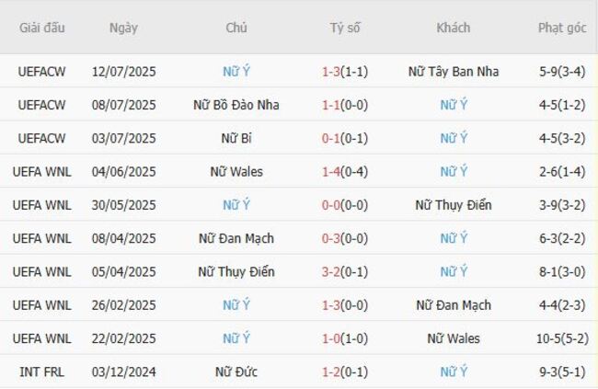Open the 1-3 score of 12/07/2025 match

tap(334, 72)
